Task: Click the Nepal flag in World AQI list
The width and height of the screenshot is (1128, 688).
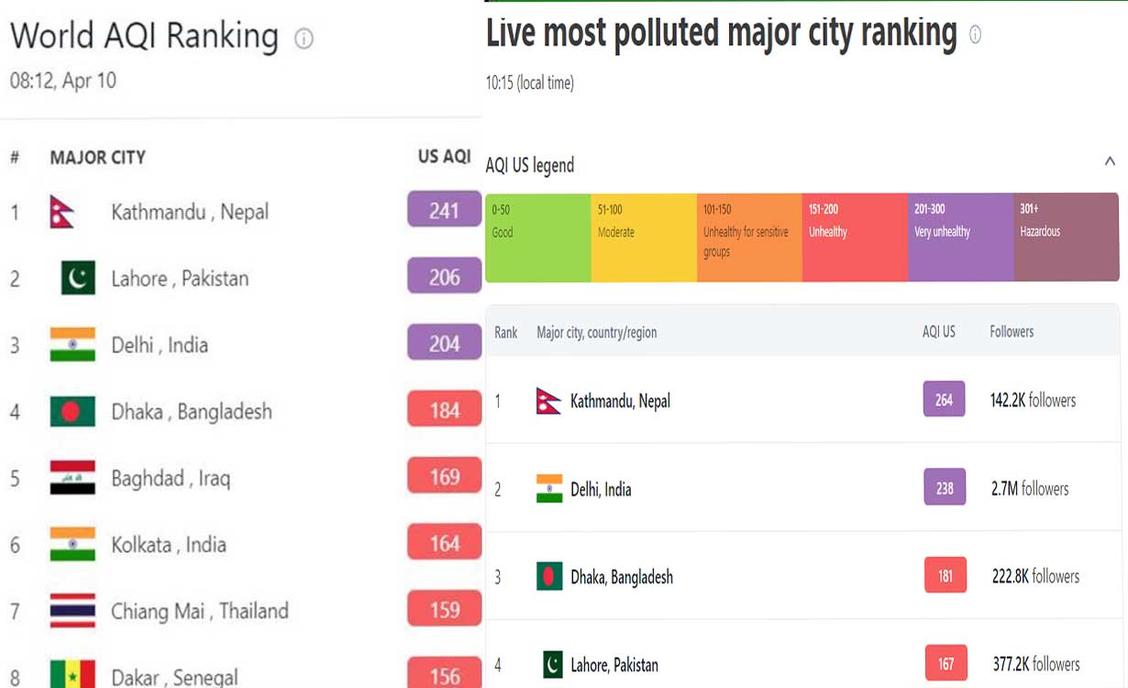Action: (62, 213)
